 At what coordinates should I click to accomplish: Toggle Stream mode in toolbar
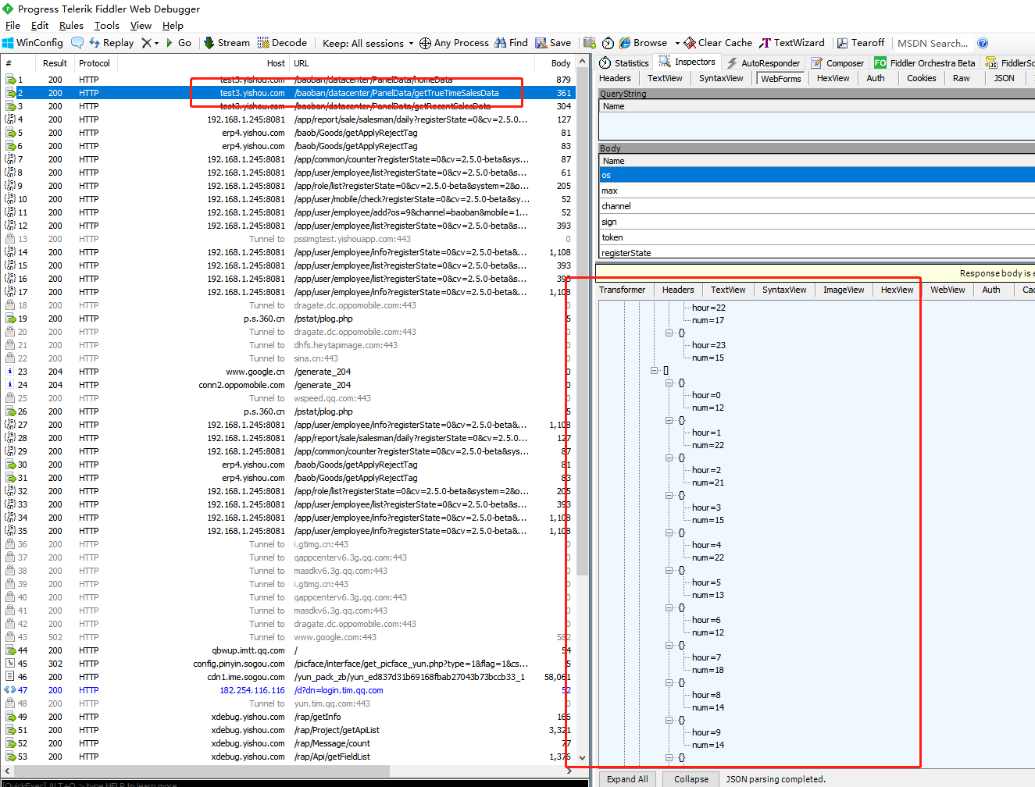(227, 43)
